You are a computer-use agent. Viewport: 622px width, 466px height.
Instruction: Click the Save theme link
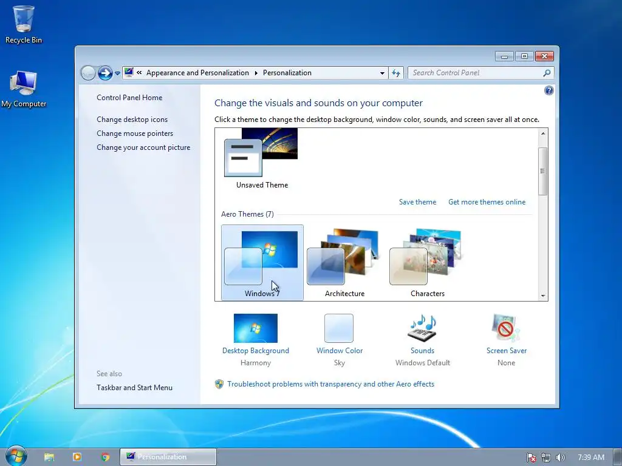pyautogui.click(x=417, y=202)
